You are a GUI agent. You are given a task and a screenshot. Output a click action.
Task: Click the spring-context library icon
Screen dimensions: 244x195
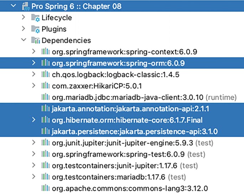tap(46, 52)
